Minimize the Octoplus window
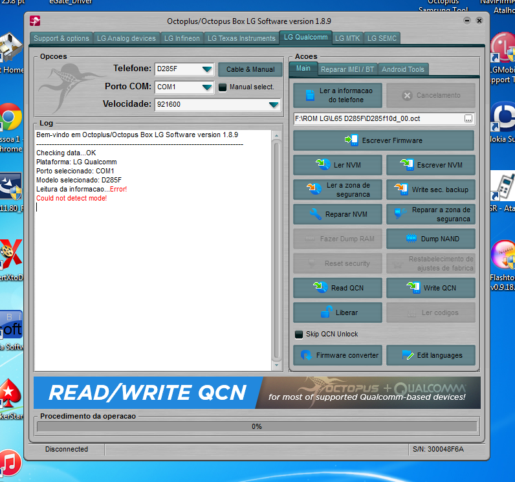Image resolution: width=515 pixels, height=482 pixels. (467, 21)
